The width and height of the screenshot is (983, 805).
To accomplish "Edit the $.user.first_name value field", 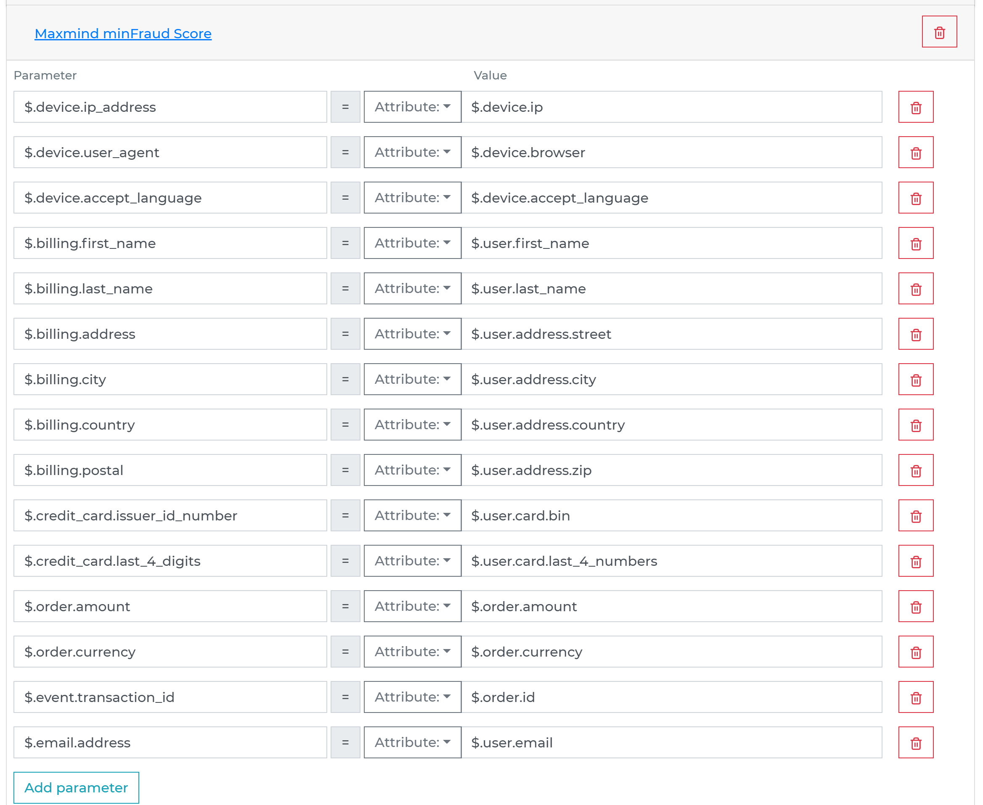I will [672, 243].
